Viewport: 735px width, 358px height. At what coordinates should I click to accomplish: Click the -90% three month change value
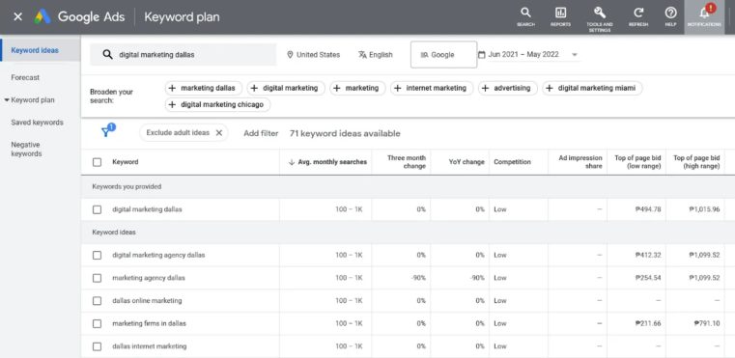click(x=418, y=278)
